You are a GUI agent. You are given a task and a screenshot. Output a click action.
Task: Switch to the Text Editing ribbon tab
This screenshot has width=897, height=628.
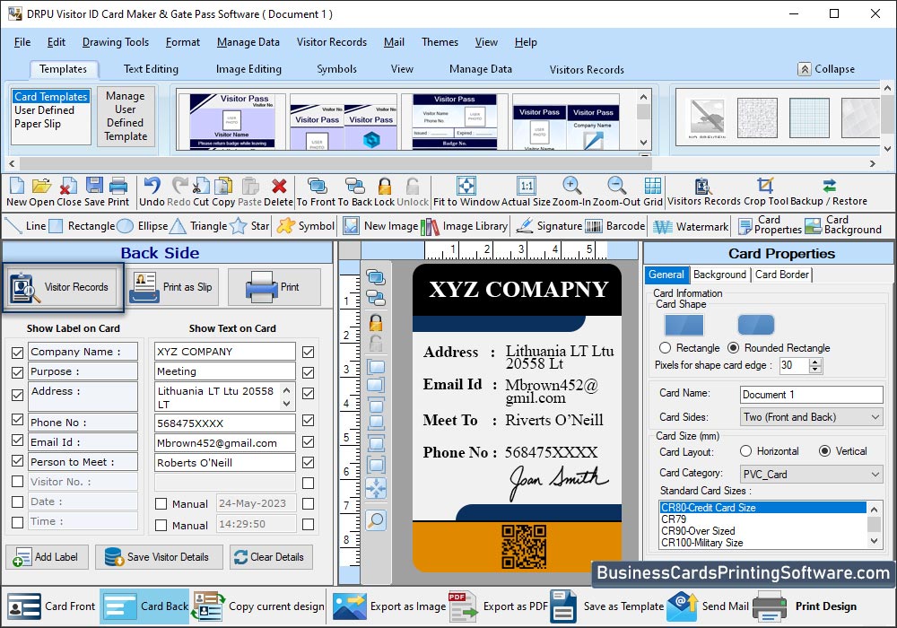click(x=151, y=69)
